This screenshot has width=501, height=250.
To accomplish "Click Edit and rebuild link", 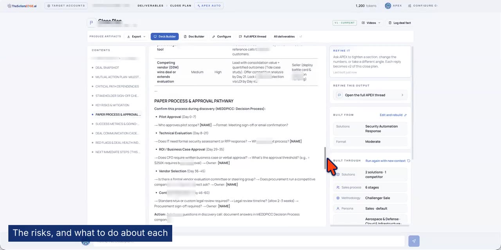I will pos(391,115).
